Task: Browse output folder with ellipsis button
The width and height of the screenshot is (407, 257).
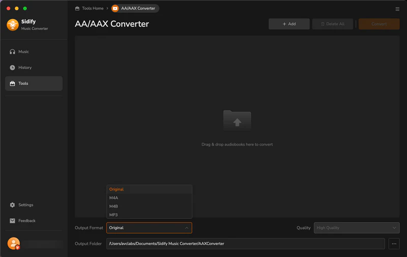Action: click(394, 243)
